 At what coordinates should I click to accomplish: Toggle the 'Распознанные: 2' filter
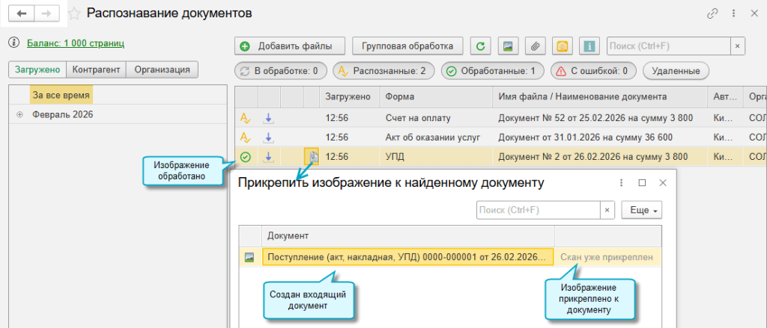(383, 72)
